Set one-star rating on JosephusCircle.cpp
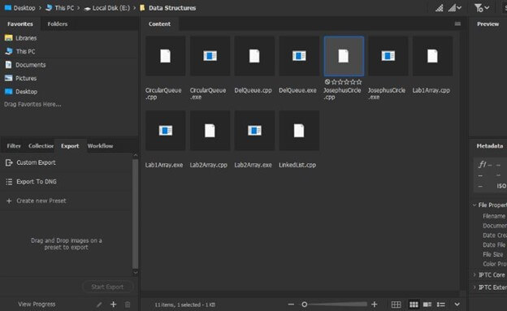507x311 pixels. [334, 82]
